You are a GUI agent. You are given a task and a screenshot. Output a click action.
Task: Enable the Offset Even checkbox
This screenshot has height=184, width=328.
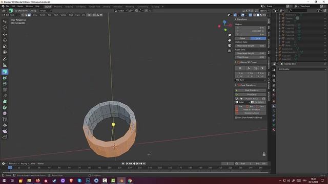16,11
